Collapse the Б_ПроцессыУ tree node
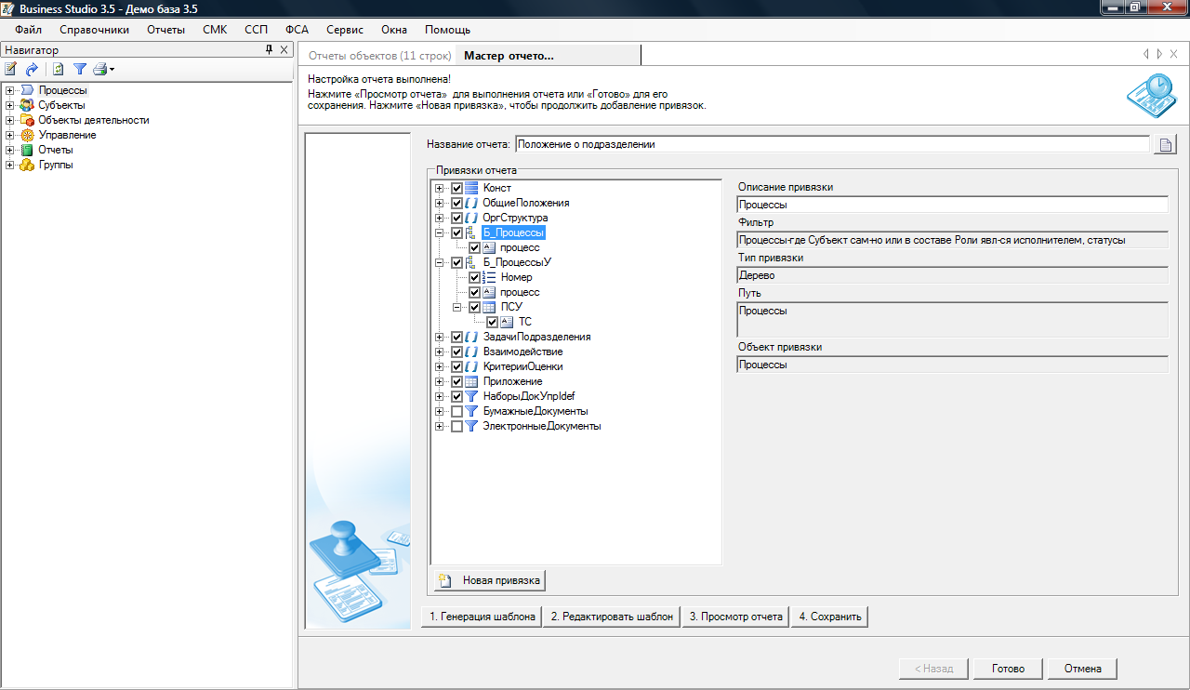This screenshot has height=690, width=1190. (x=439, y=262)
